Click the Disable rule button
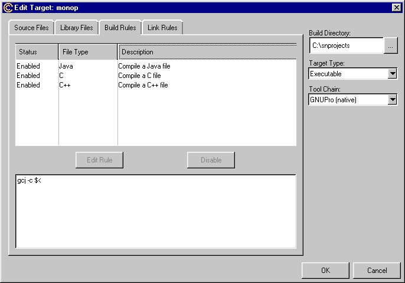The height and width of the screenshot is (283, 405). coord(211,160)
